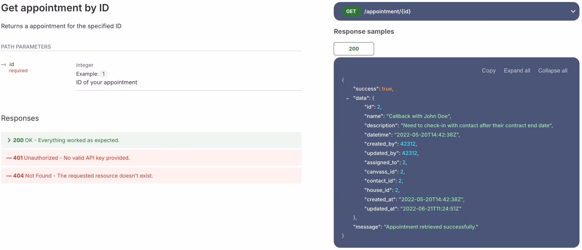The height and width of the screenshot is (250, 582).
Task: Click the chevron icon beside 200 OK
Action: click(x=9, y=140)
